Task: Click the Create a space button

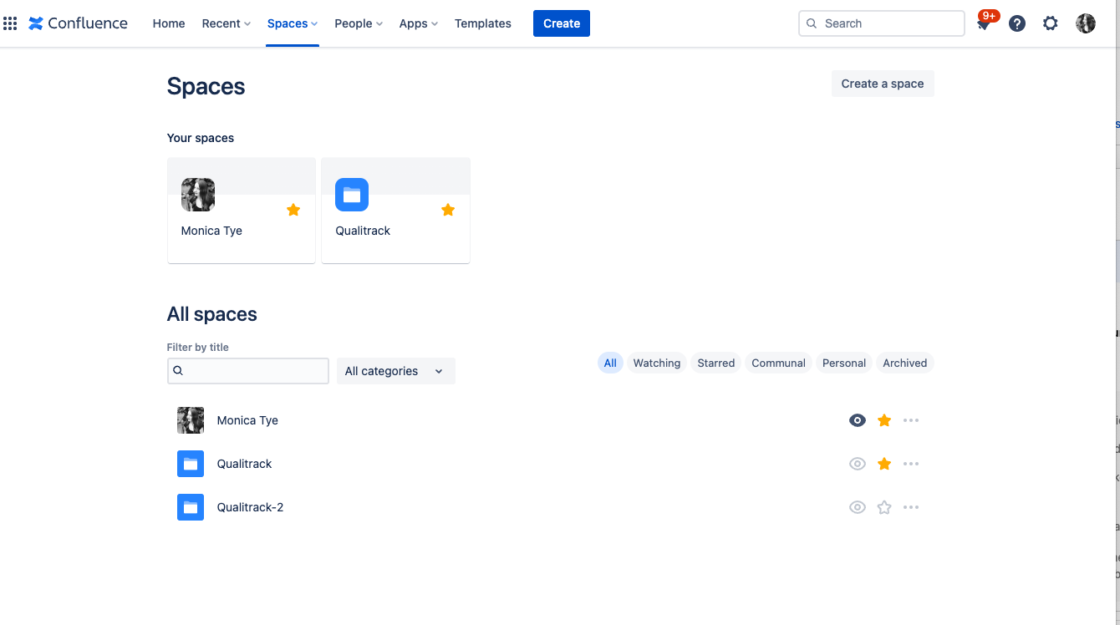Action: pos(882,84)
